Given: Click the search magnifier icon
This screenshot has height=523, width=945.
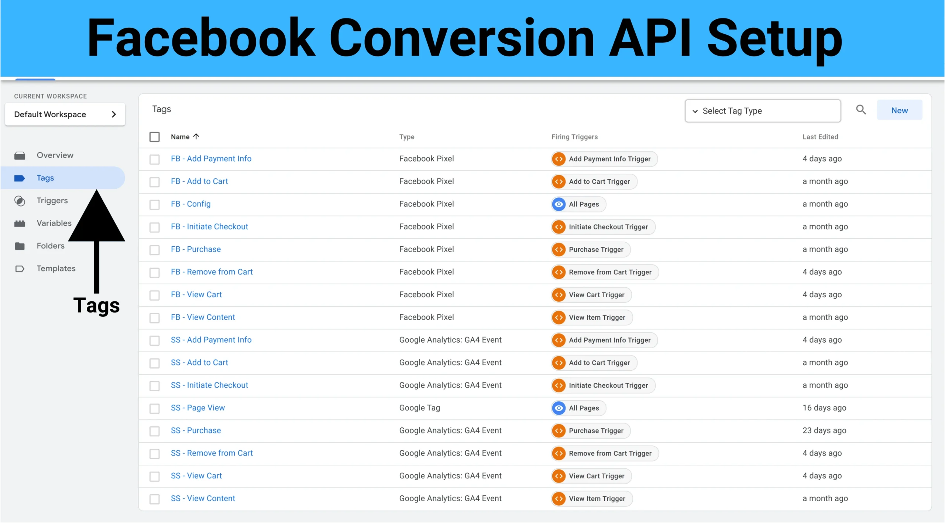Looking at the screenshot, I should point(861,110).
